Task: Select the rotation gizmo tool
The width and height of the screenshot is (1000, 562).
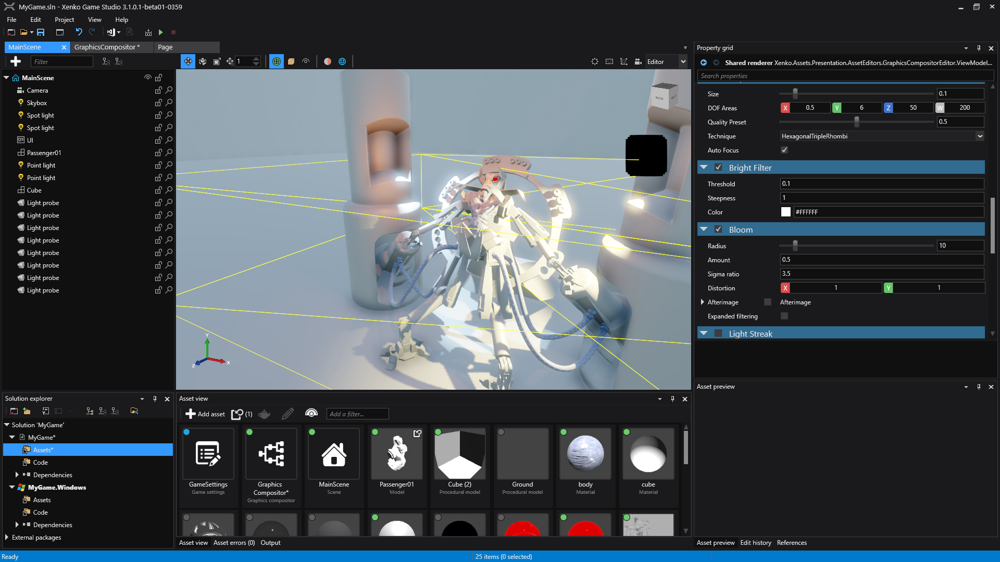Action: click(x=202, y=61)
